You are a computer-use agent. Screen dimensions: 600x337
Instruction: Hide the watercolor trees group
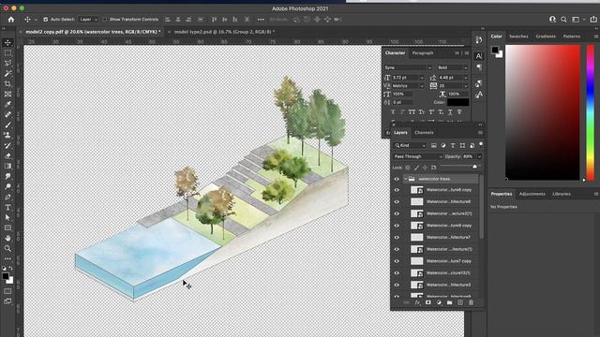click(x=397, y=179)
